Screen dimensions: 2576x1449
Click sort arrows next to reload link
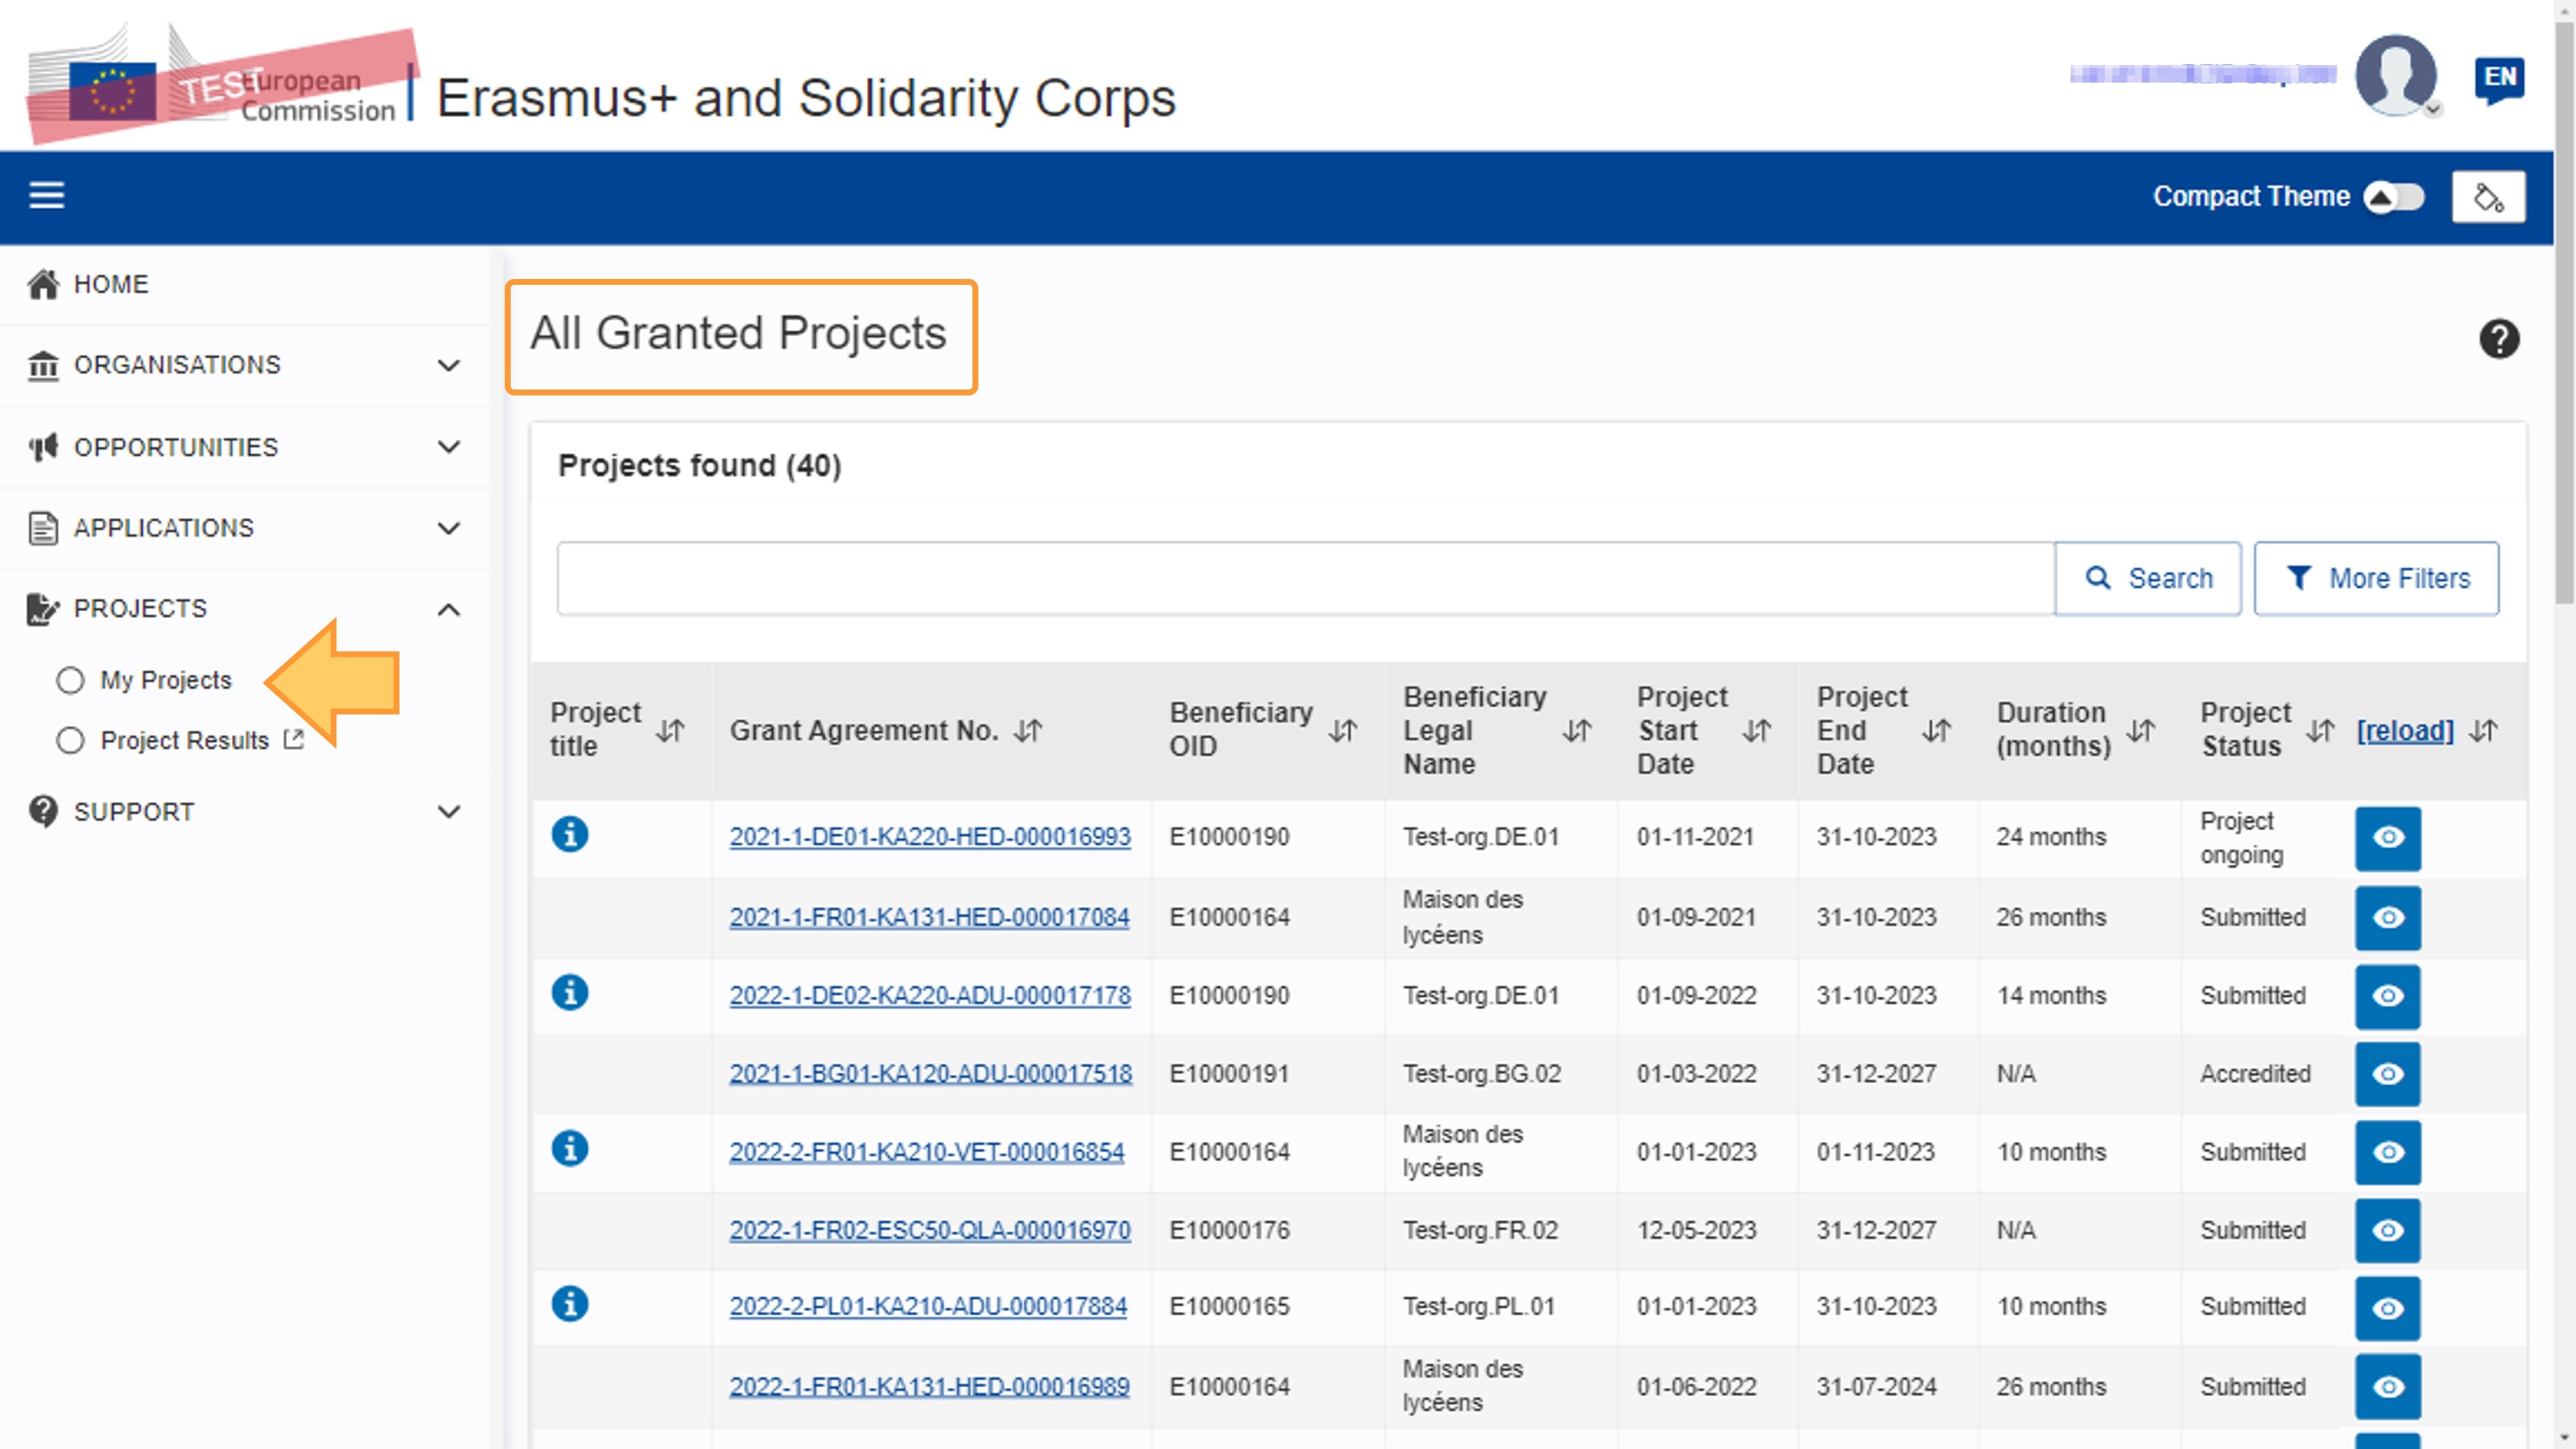click(2484, 731)
